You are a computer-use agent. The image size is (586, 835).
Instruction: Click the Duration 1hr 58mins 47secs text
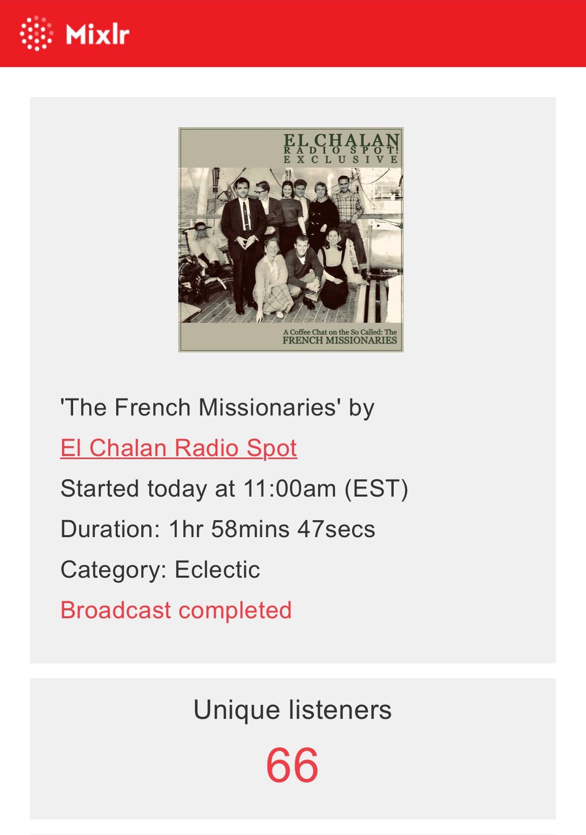click(217, 529)
